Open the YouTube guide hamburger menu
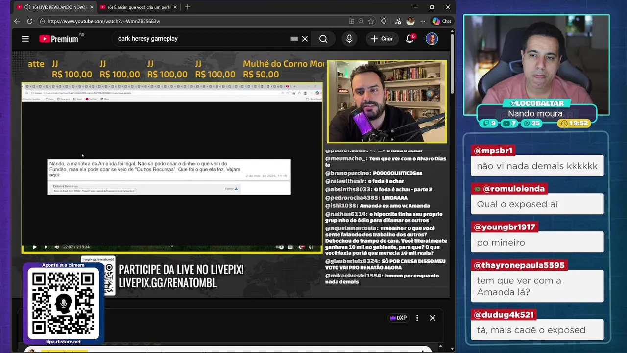Image resolution: width=627 pixels, height=353 pixels. 25,39
